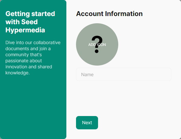Click the word documents in the description
This screenshot has height=139, width=181.
(x=18, y=49)
